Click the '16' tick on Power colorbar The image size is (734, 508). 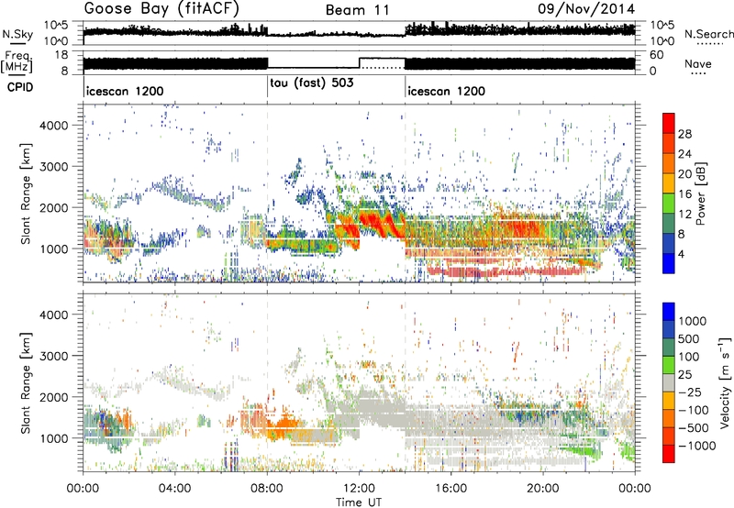click(684, 194)
